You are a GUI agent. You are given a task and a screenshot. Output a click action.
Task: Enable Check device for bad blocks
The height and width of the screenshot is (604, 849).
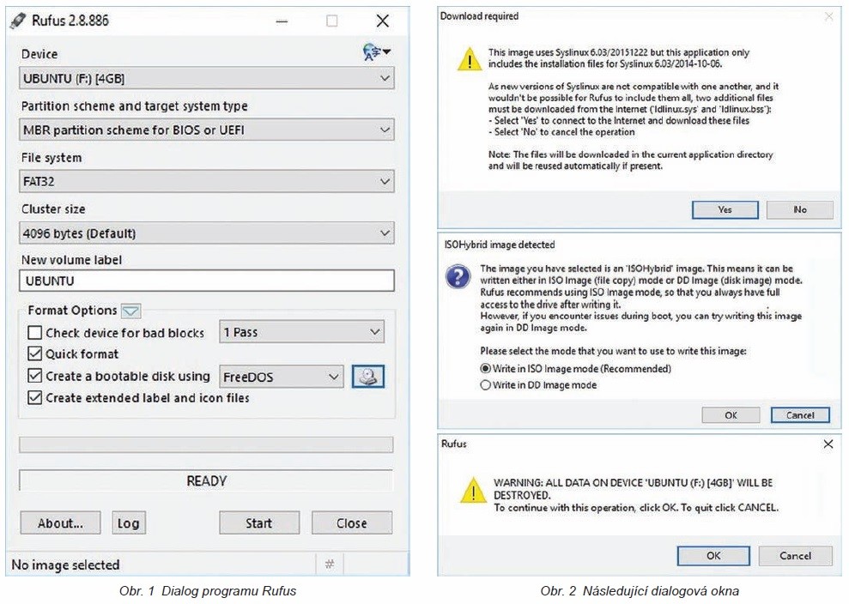[x=34, y=332]
